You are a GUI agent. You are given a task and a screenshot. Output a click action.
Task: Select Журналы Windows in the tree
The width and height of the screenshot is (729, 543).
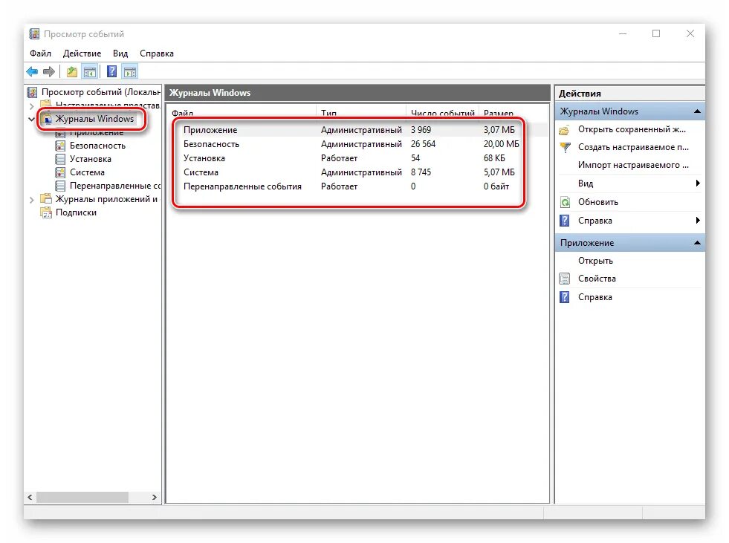tap(94, 119)
